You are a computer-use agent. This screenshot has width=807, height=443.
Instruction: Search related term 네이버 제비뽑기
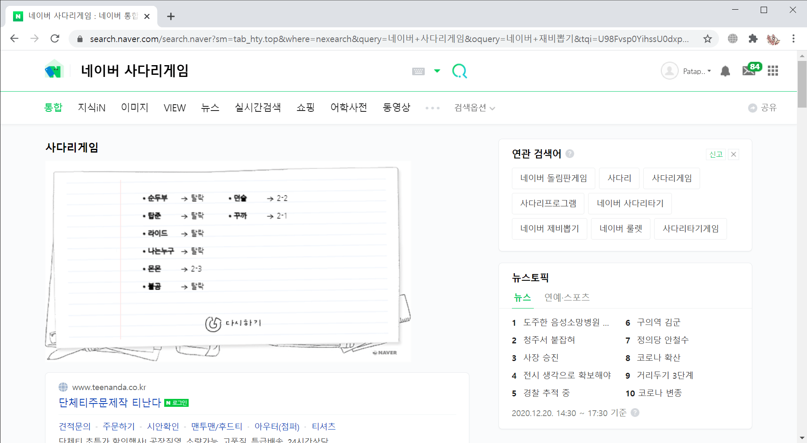pyautogui.click(x=549, y=229)
